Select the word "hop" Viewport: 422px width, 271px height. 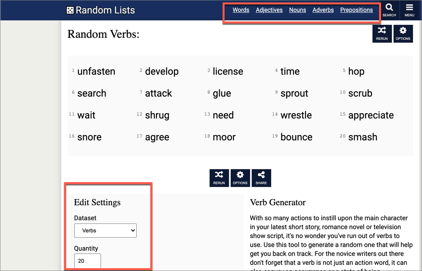point(356,72)
